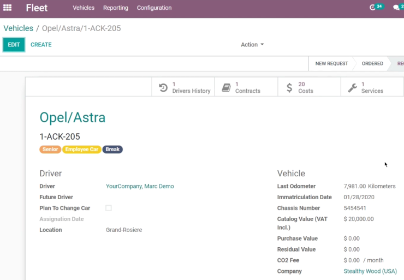Click the CO2 Fee label
The image size is (404, 280).
click(288, 260)
